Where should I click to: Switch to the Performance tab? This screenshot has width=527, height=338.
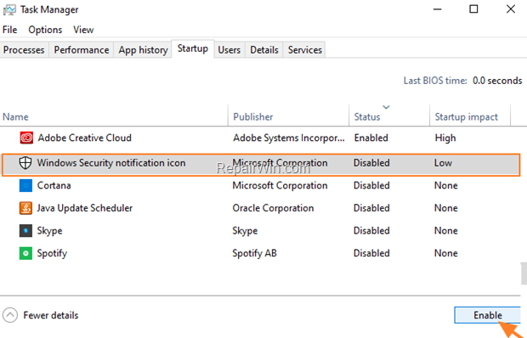click(82, 50)
